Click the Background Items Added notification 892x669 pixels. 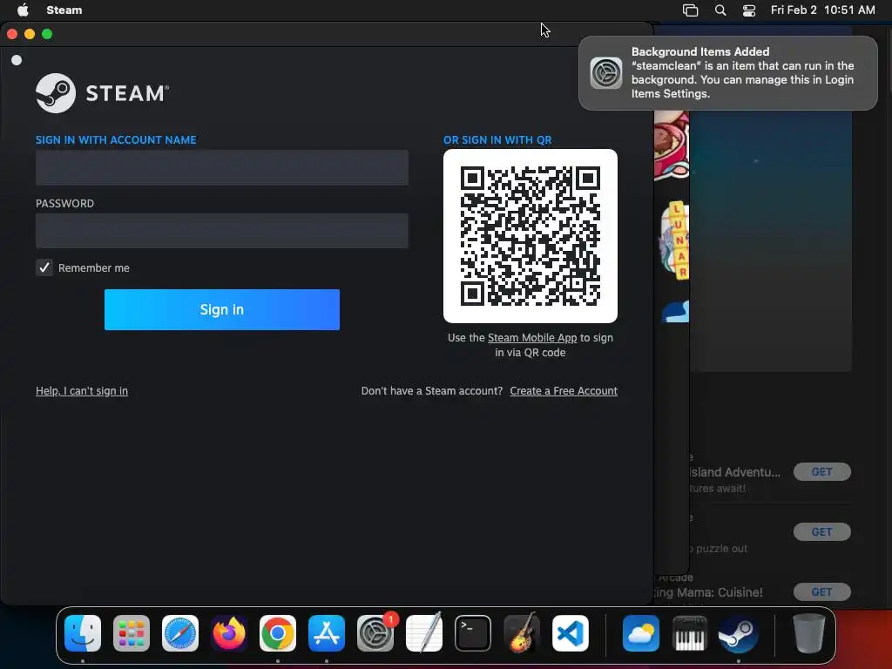click(728, 73)
